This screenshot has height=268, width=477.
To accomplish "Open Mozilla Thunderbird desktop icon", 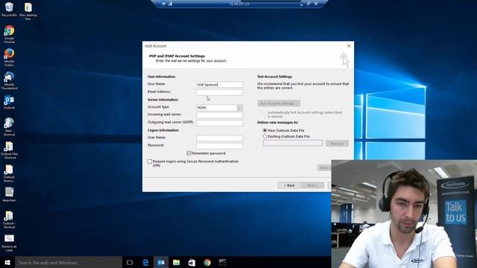I will pyautogui.click(x=9, y=80).
